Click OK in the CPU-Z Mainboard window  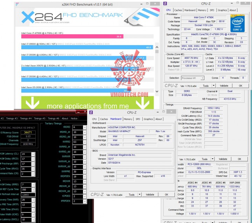point(166,195)
